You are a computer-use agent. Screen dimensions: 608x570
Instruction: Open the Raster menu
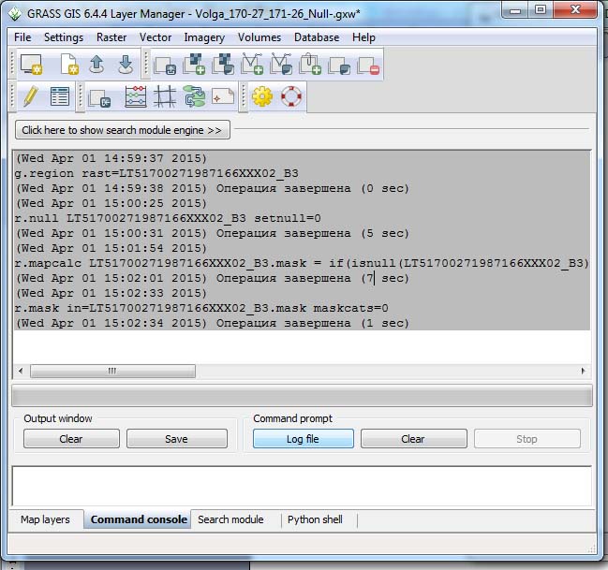tap(111, 37)
